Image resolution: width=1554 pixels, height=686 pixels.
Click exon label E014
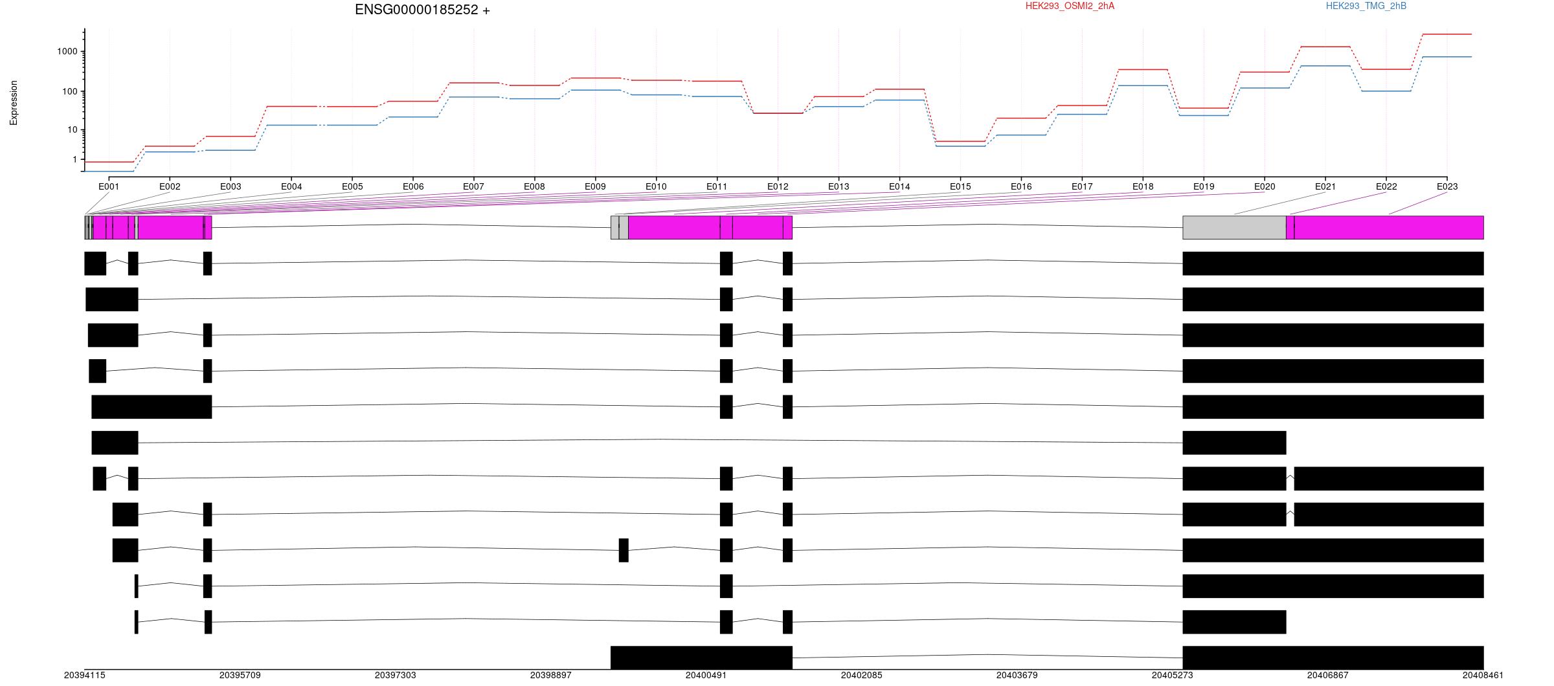pyautogui.click(x=899, y=186)
